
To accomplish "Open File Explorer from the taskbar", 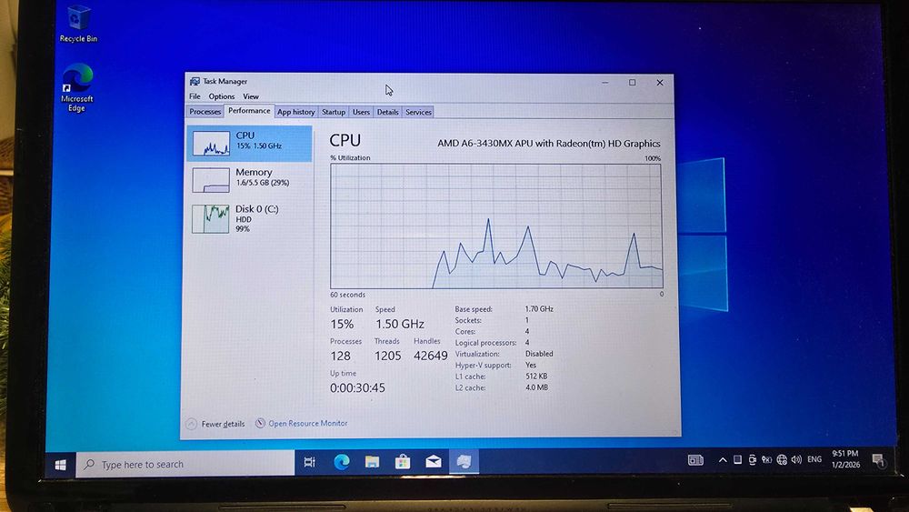I will (x=372, y=462).
